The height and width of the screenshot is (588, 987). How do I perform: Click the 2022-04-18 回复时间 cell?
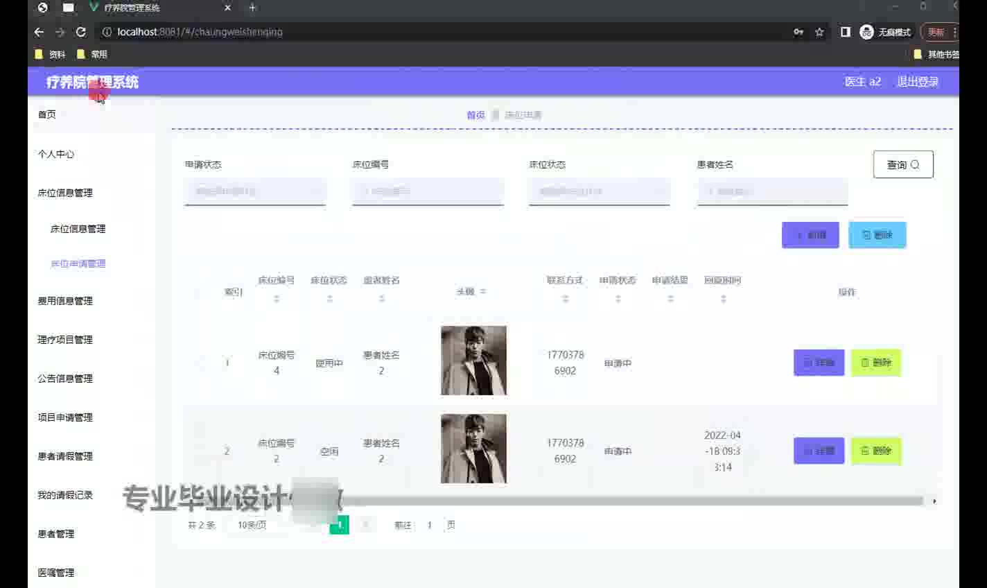point(722,451)
